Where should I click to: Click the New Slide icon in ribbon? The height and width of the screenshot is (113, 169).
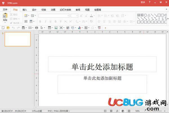tap(26, 16)
